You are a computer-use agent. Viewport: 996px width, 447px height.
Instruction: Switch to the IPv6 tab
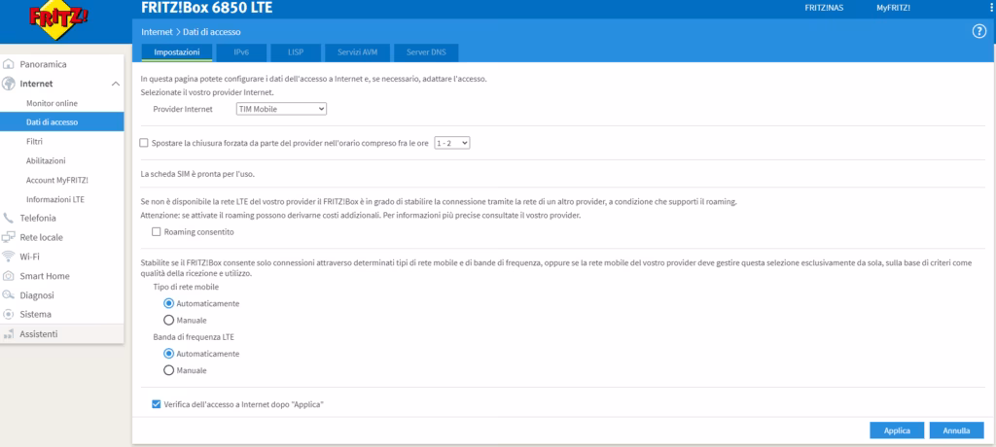click(x=241, y=52)
